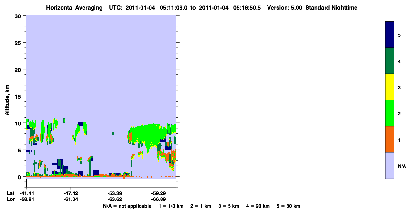Viewport: 419px width, 215px height.
Task: Click the altitude tick label 30
Action: [19, 16]
